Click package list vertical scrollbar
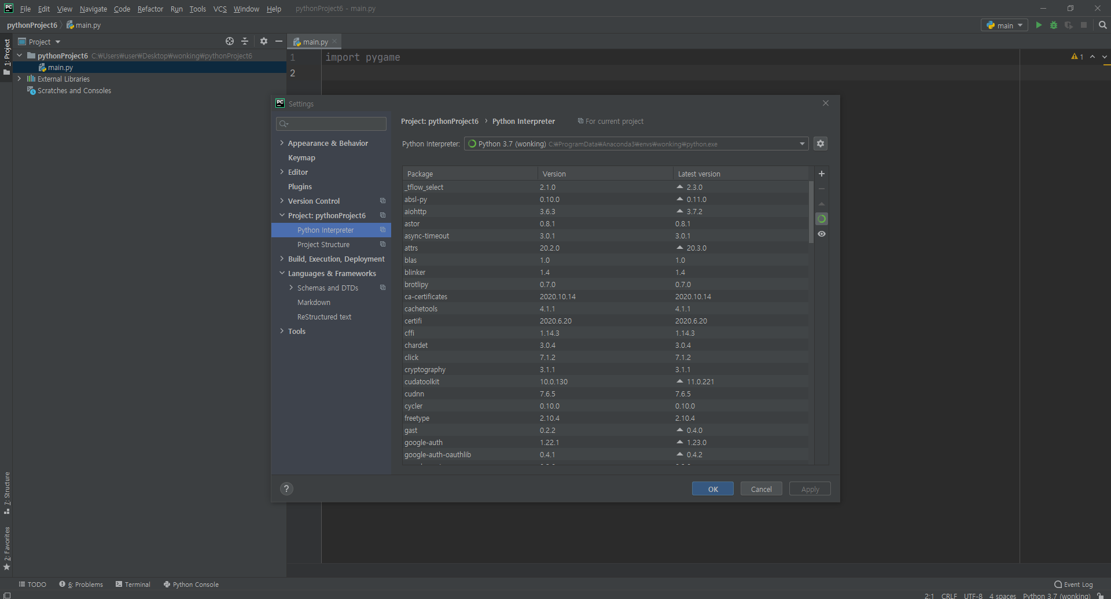The height and width of the screenshot is (599, 1111). [811, 211]
